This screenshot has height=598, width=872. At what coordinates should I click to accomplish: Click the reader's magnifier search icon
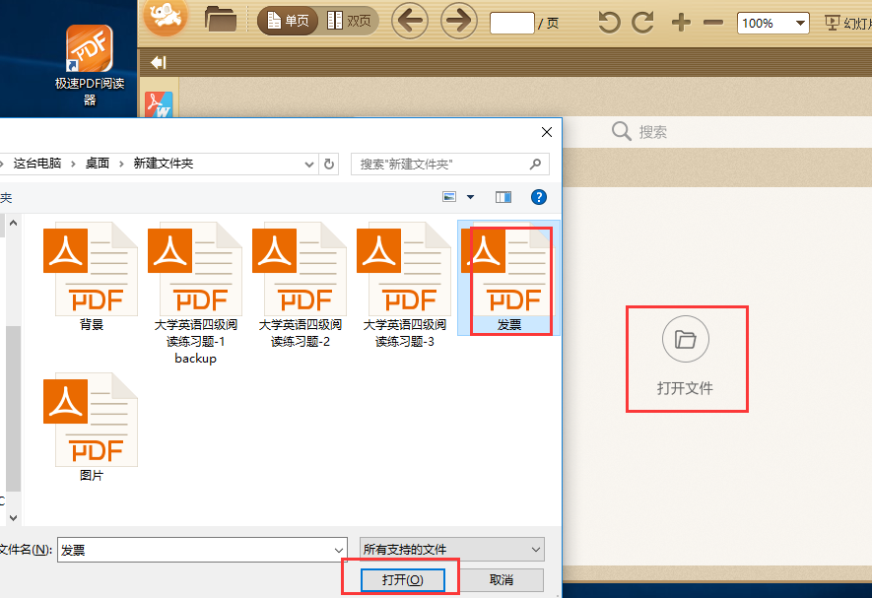click(x=621, y=132)
